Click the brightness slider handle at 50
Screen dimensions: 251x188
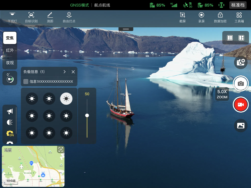click(87, 115)
